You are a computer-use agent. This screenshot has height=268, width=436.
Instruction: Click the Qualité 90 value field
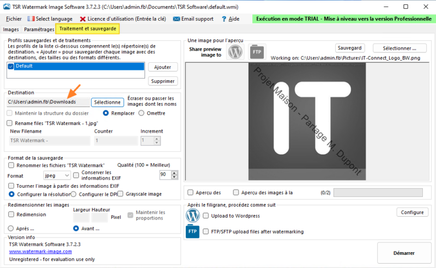pos(165,175)
